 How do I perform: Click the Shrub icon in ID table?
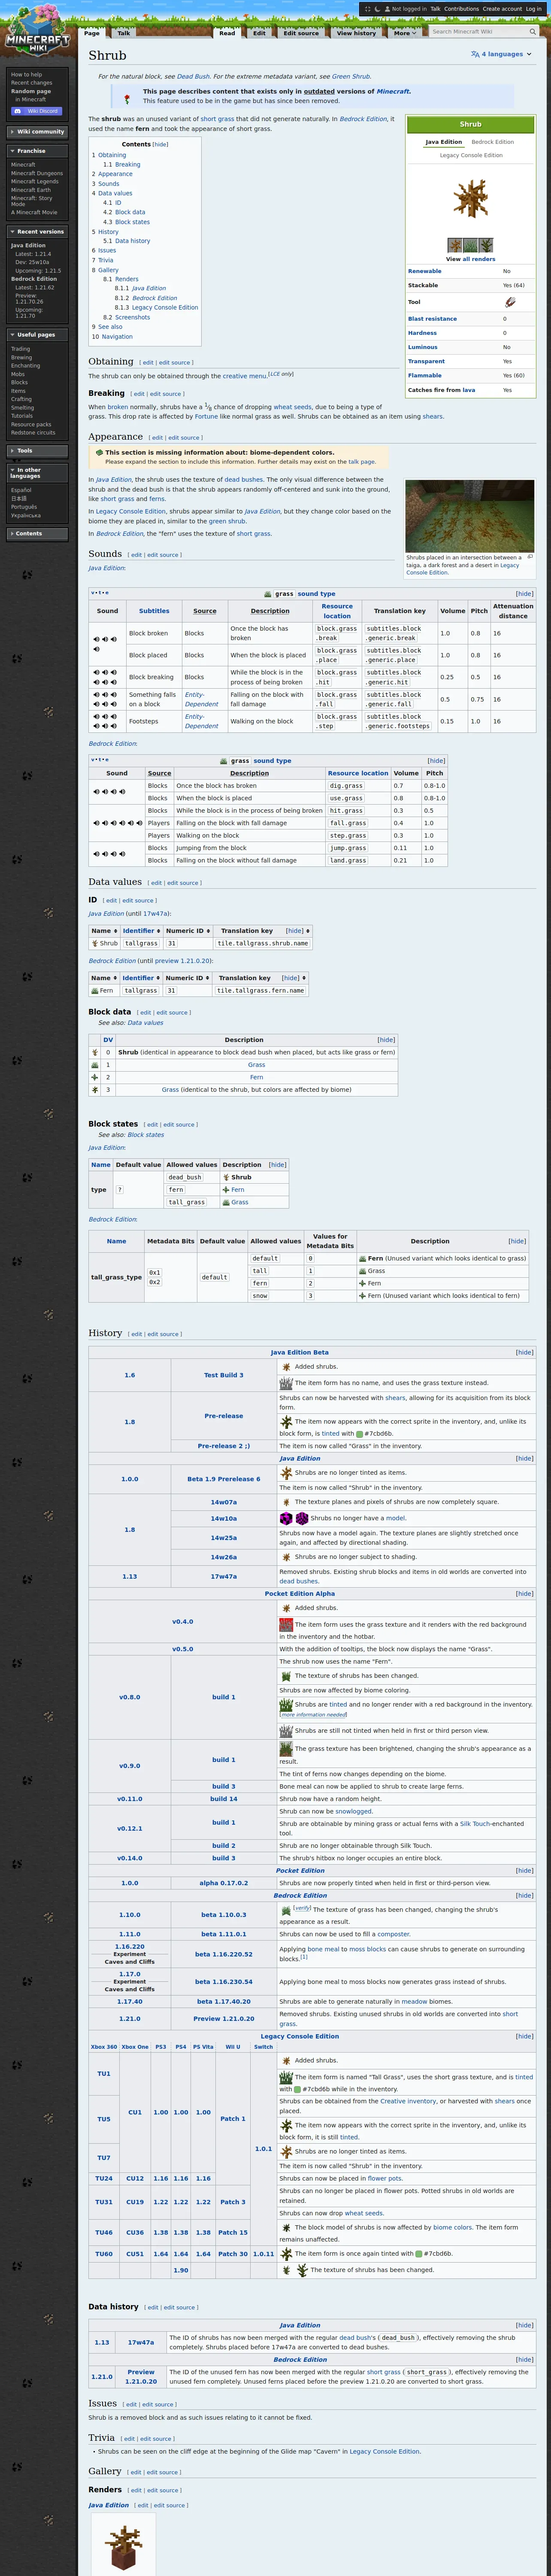tap(95, 943)
